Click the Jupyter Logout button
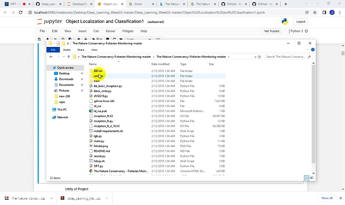The height and width of the screenshot is (205, 345). pos(301,22)
